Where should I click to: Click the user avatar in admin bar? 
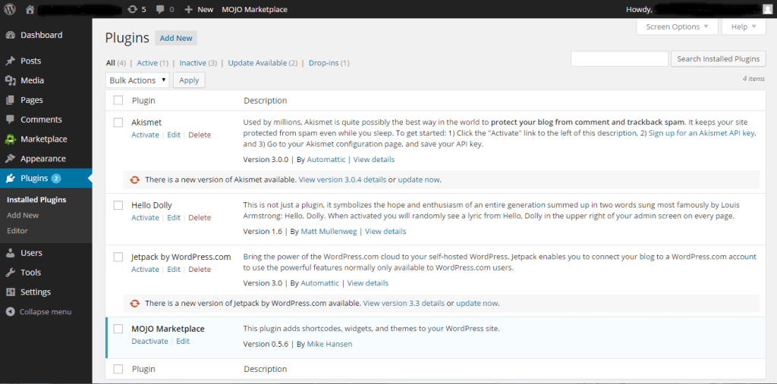(x=767, y=9)
